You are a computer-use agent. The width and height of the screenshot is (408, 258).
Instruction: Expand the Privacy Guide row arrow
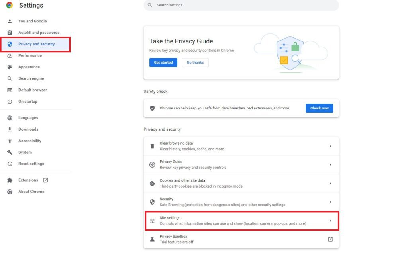tap(330, 164)
